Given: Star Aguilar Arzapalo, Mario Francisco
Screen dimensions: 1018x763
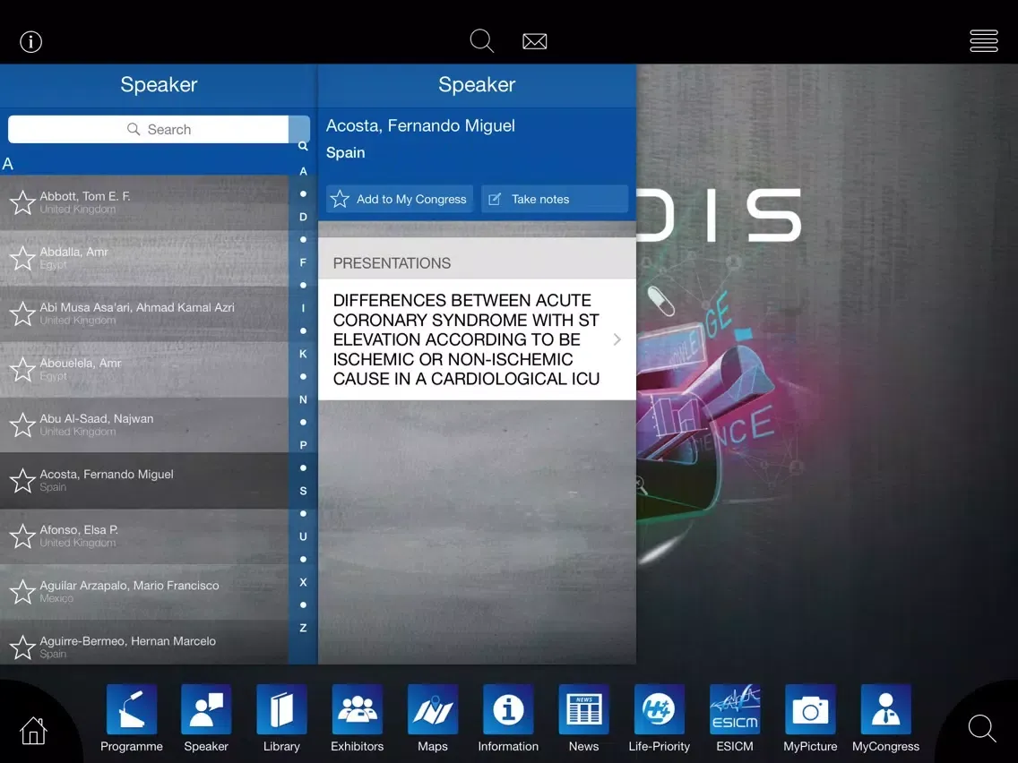Looking at the screenshot, I should pyautogui.click(x=22, y=592).
